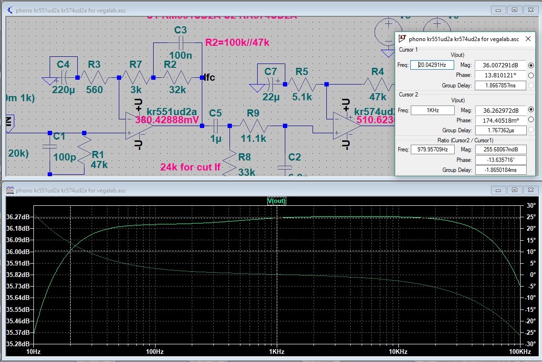Select capacitor C2 symbol

(x=285, y=168)
